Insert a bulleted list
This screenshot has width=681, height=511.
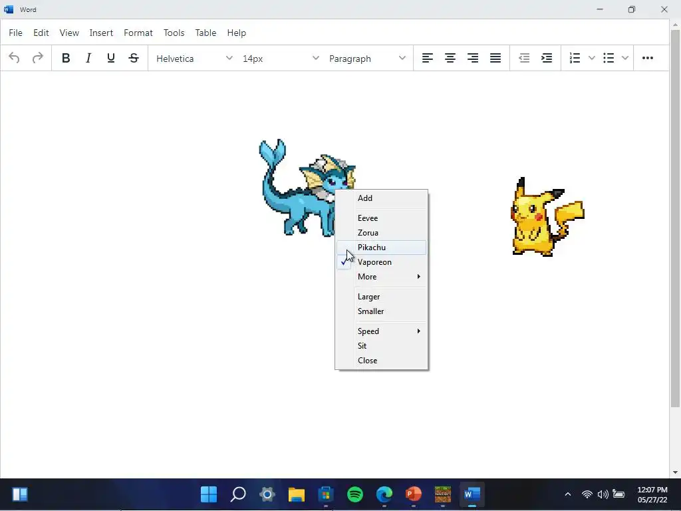[609, 58]
